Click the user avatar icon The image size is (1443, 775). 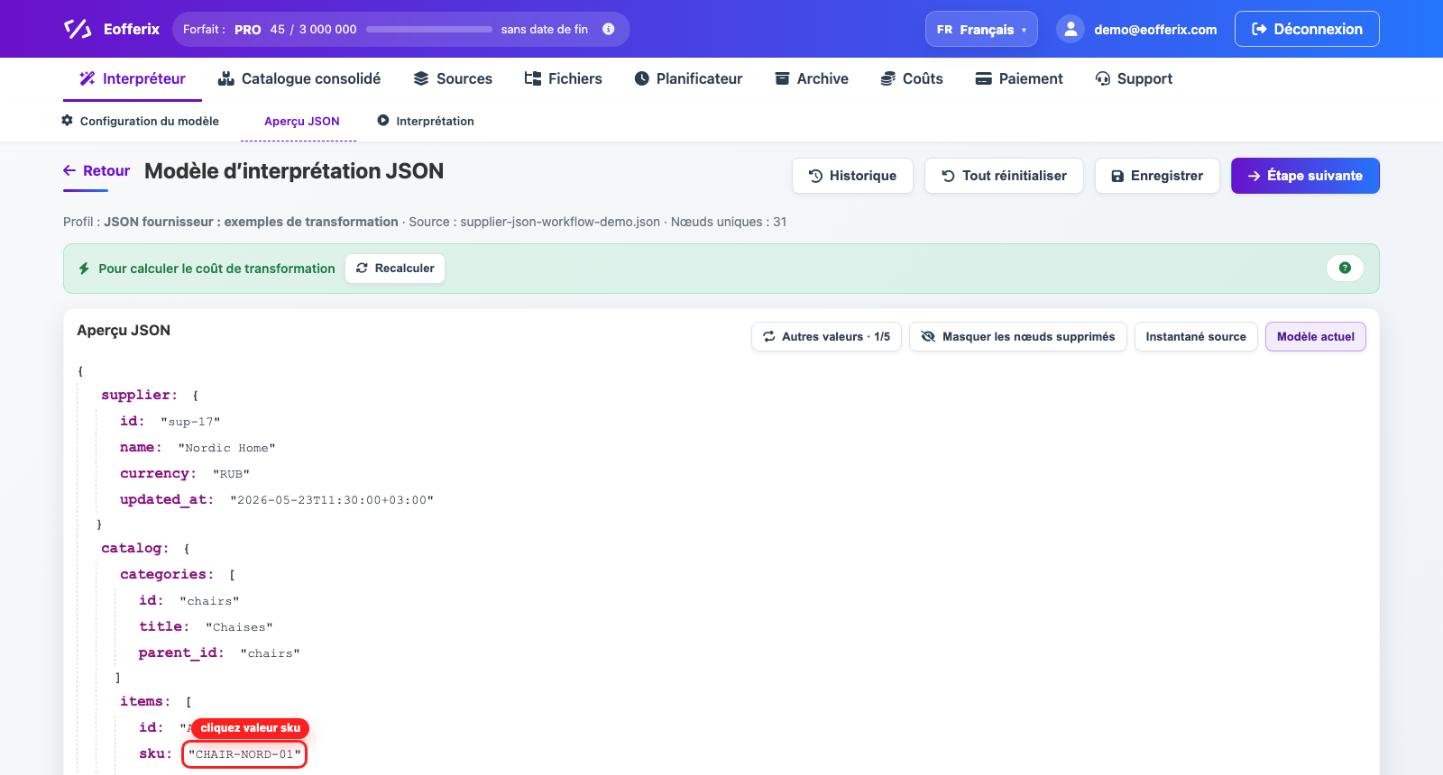pyautogui.click(x=1070, y=29)
